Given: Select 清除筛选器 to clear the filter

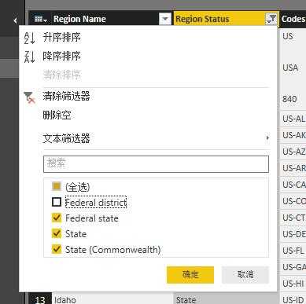Looking at the screenshot, I should click(x=66, y=96).
